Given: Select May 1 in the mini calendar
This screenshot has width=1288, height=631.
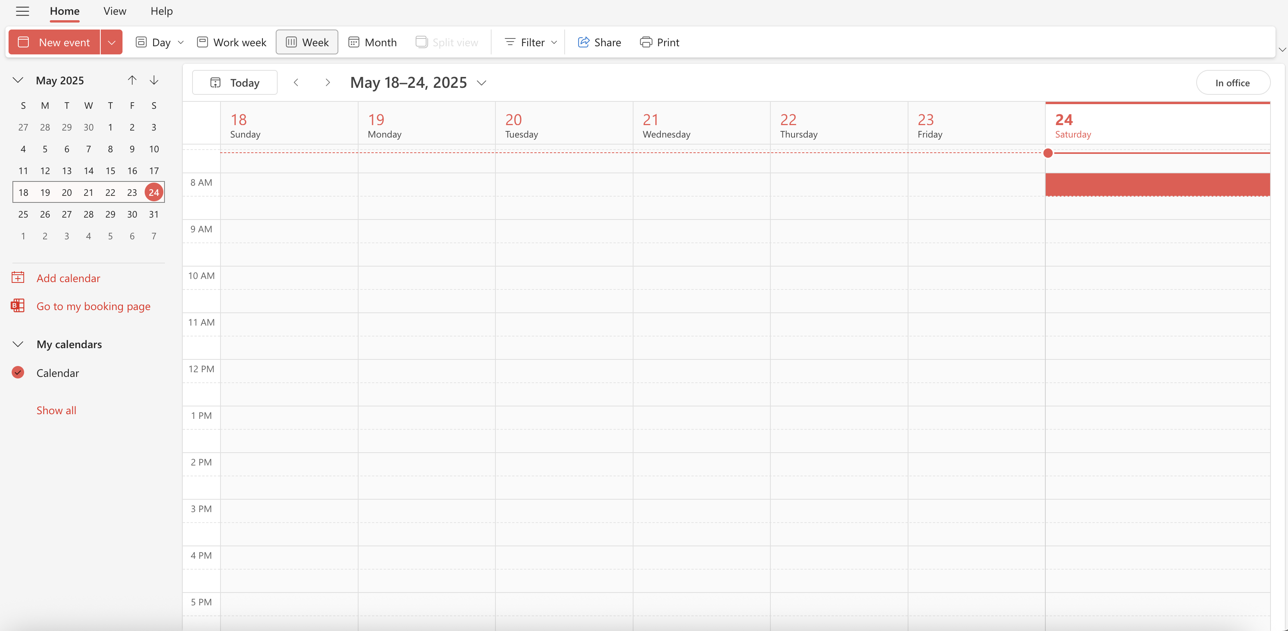Looking at the screenshot, I should [110, 127].
